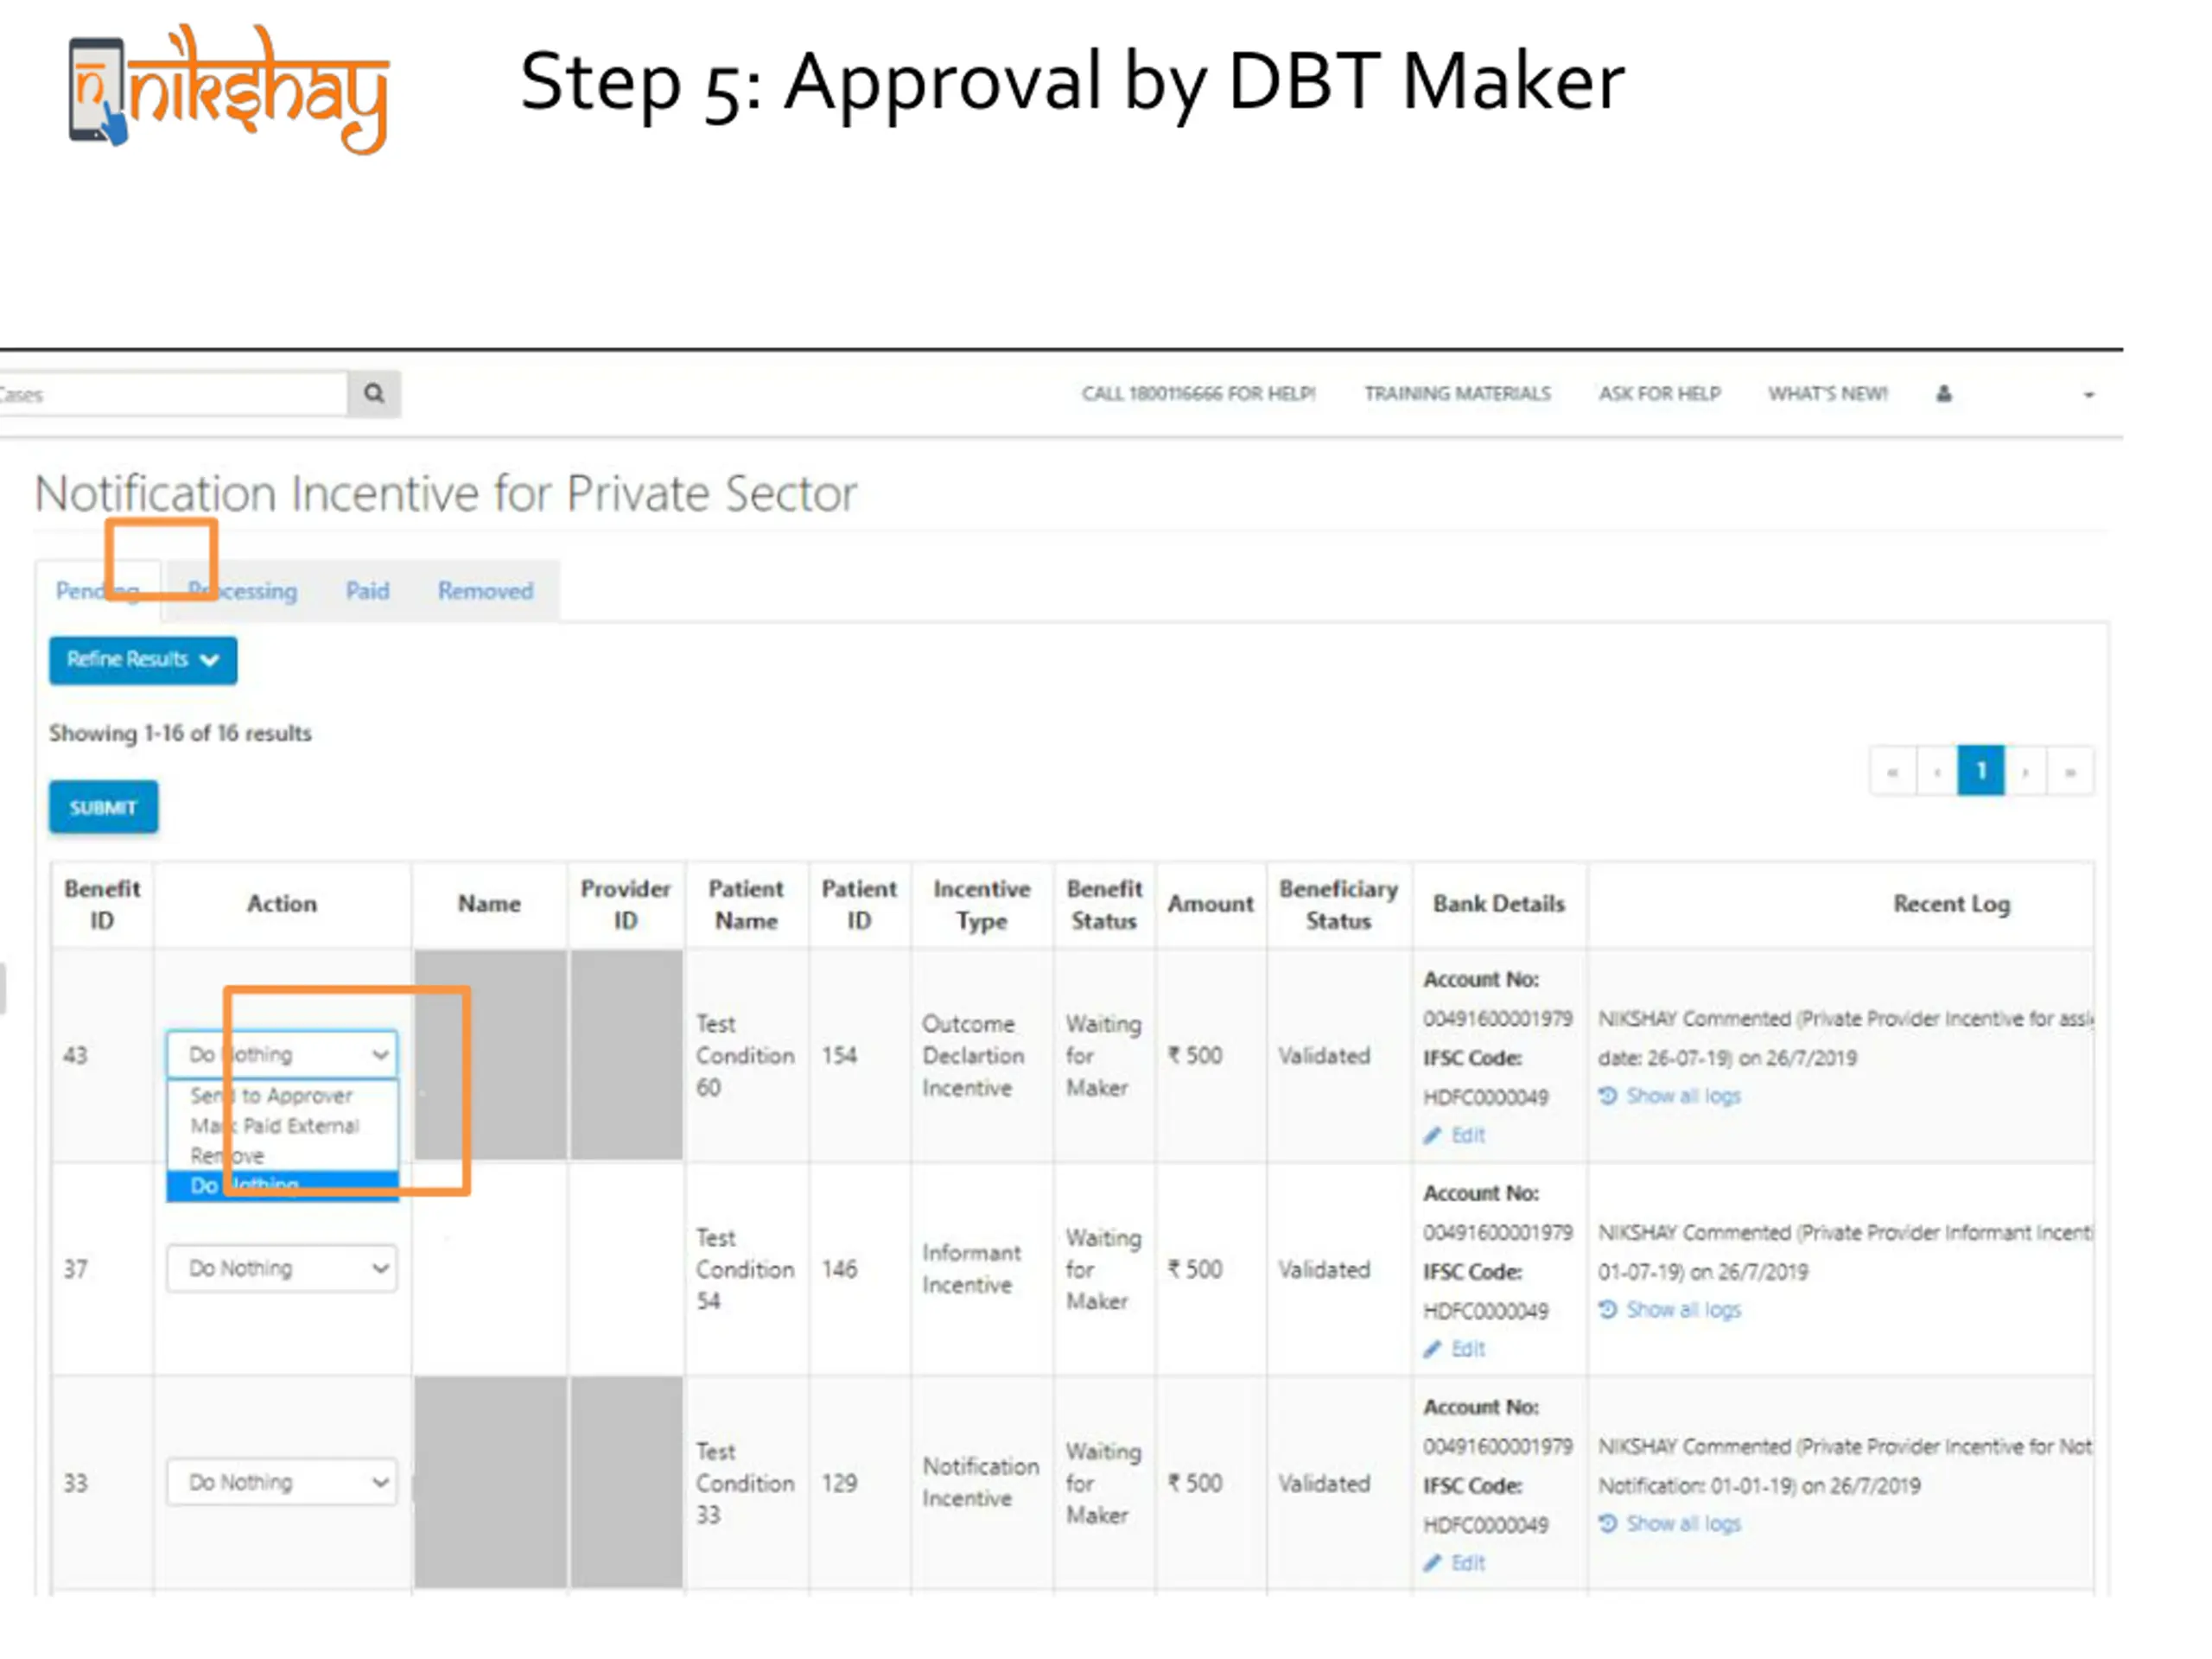
Task: Click patient ID 146
Action: point(839,1269)
